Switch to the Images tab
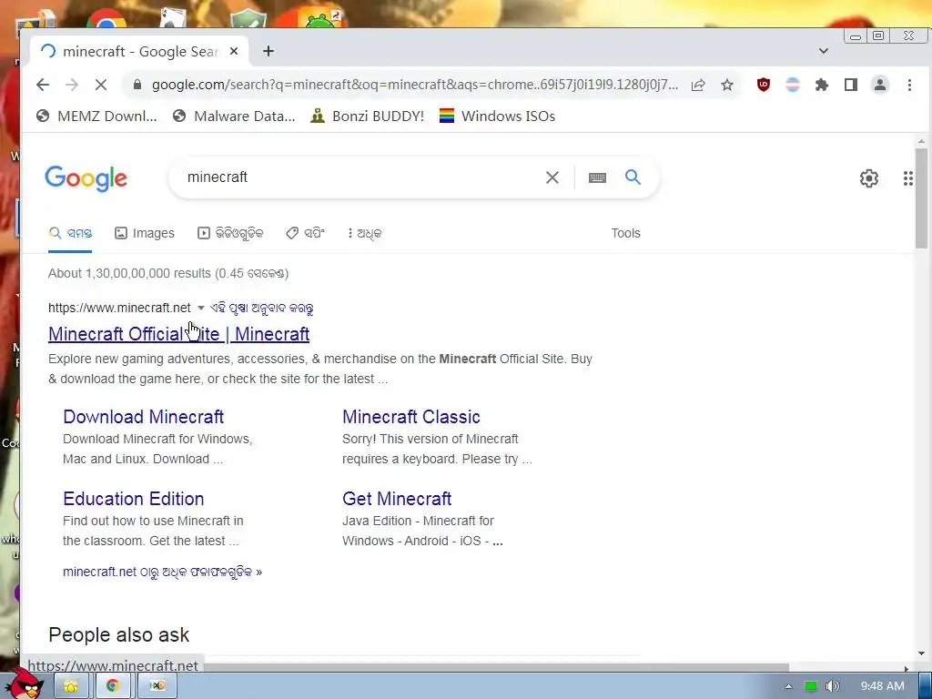Image resolution: width=932 pixels, height=699 pixels. 145,233
